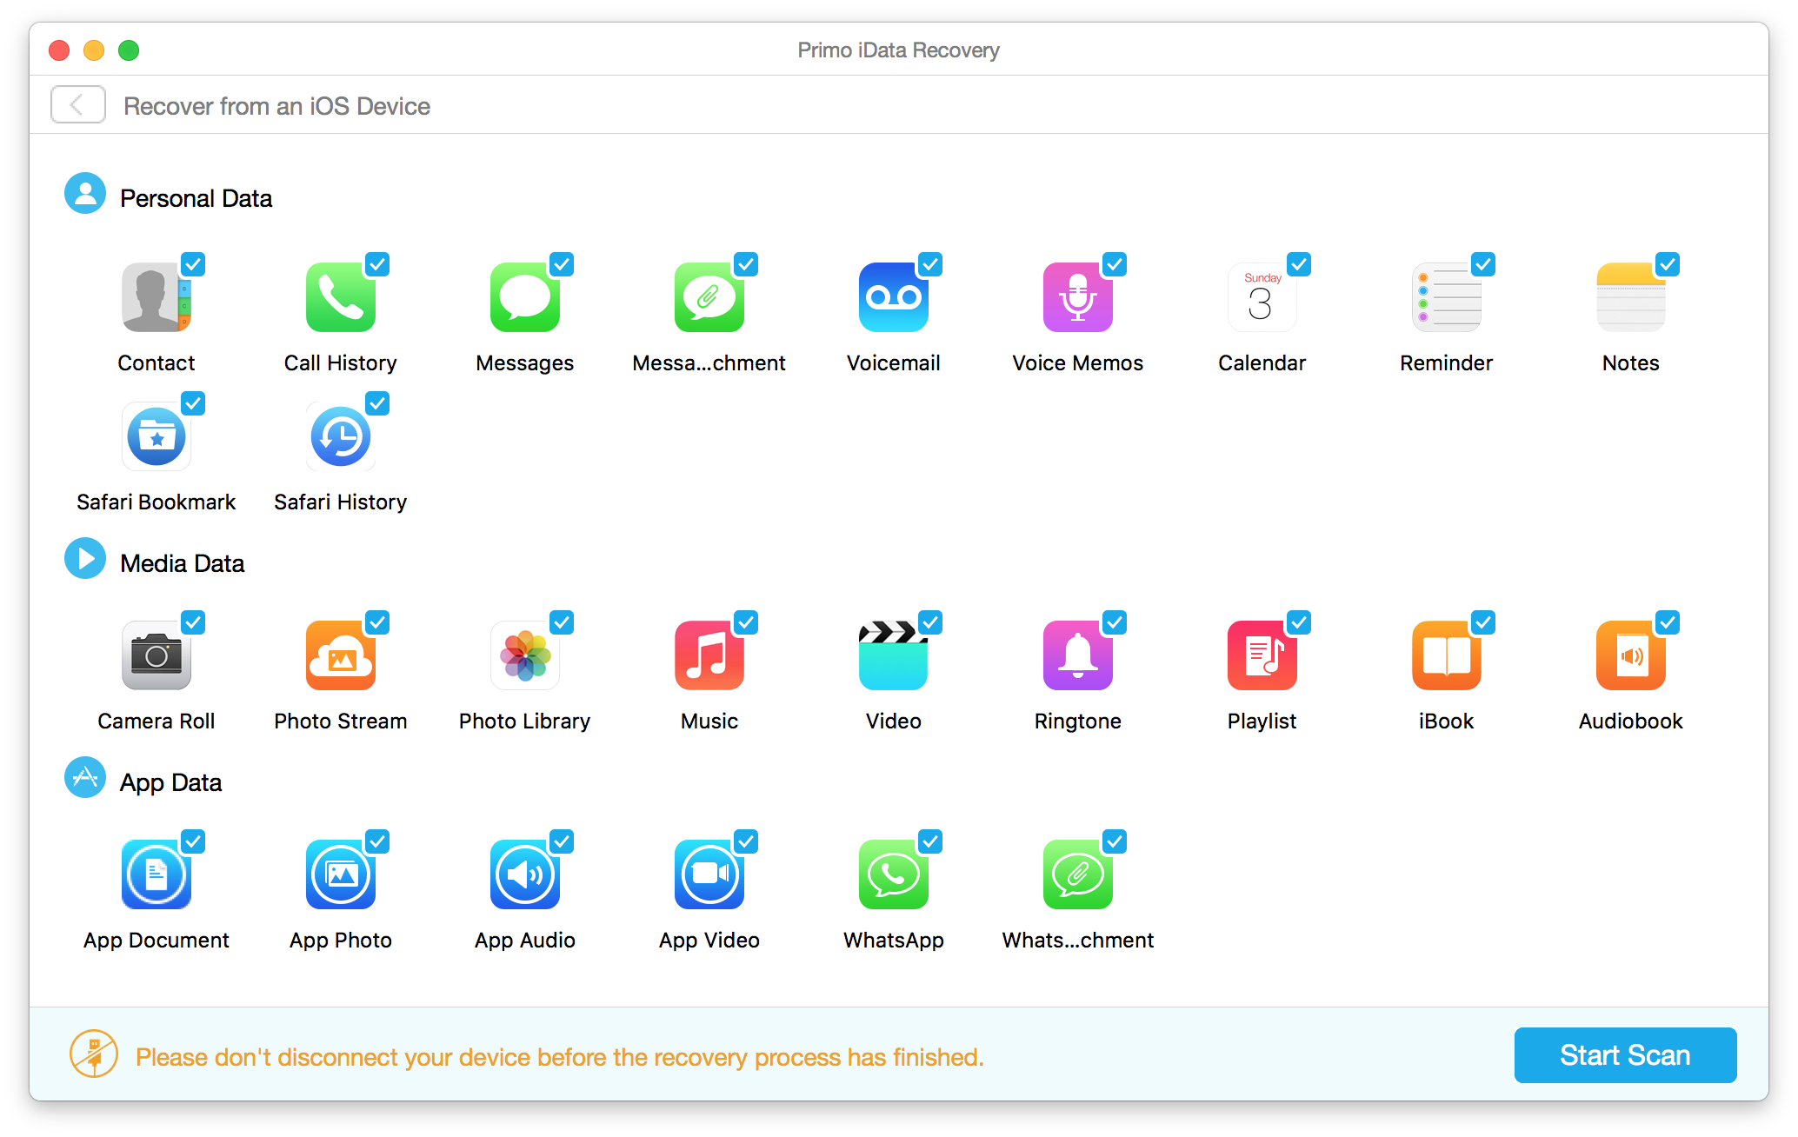Select the Photo Library flower icon
This screenshot has width=1798, height=1137.
(x=525, y=655)
